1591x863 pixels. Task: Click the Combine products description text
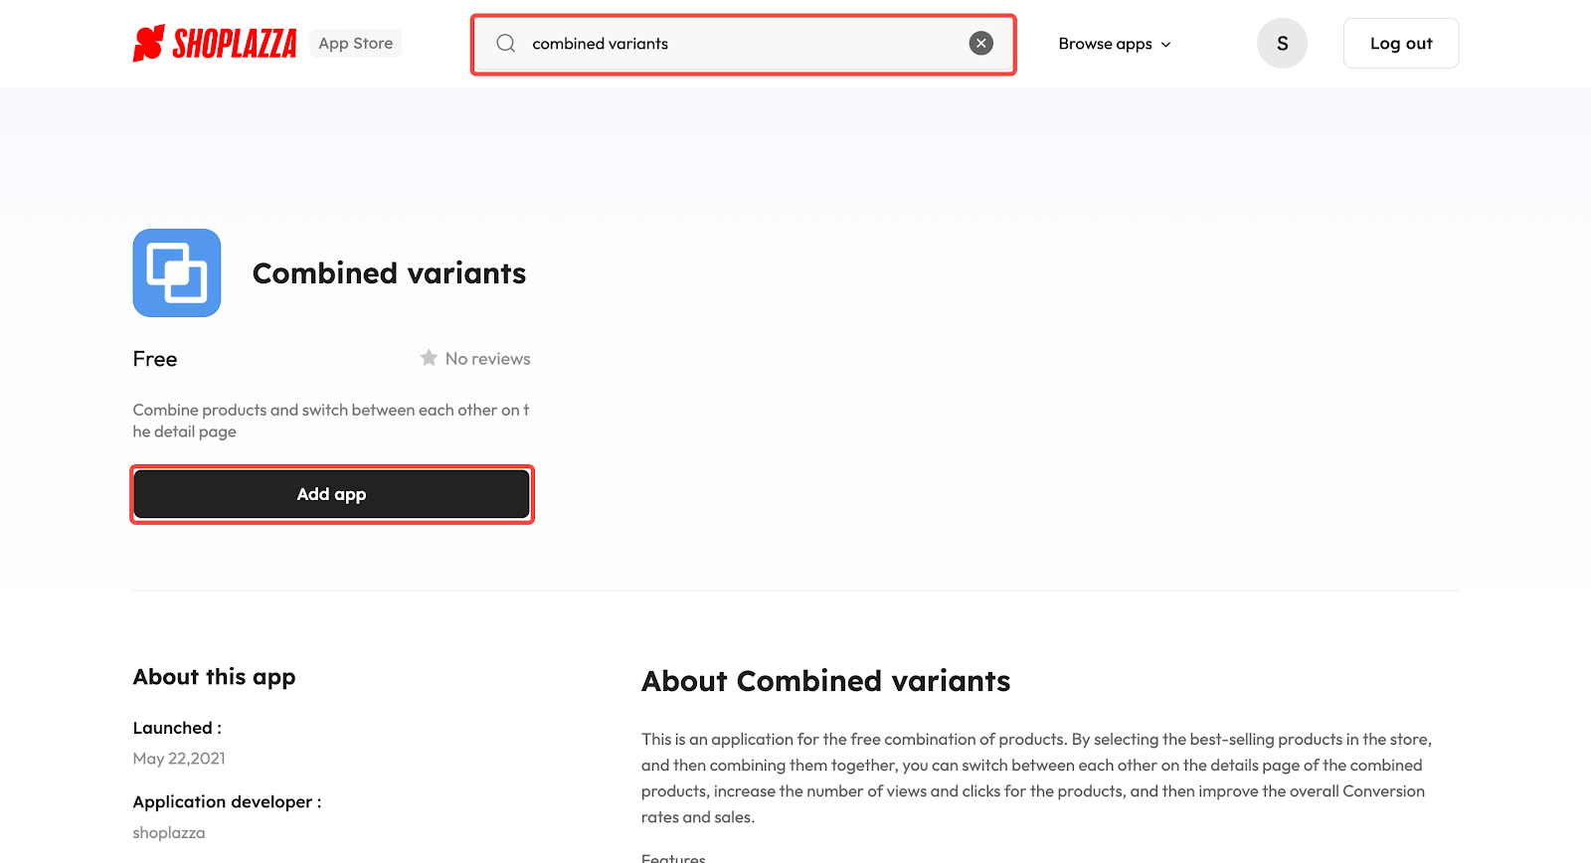click(x=331, y=421)
